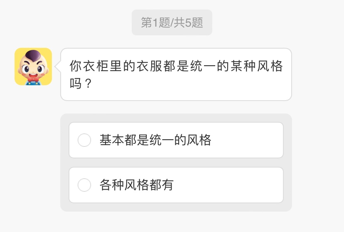Choose the 基本都是统一的风格 answer text

coord(155,141)
